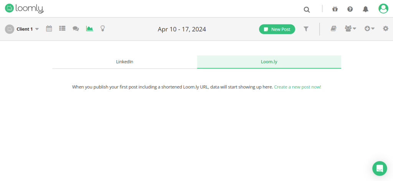Switch to the list view icon

point(62,28)
